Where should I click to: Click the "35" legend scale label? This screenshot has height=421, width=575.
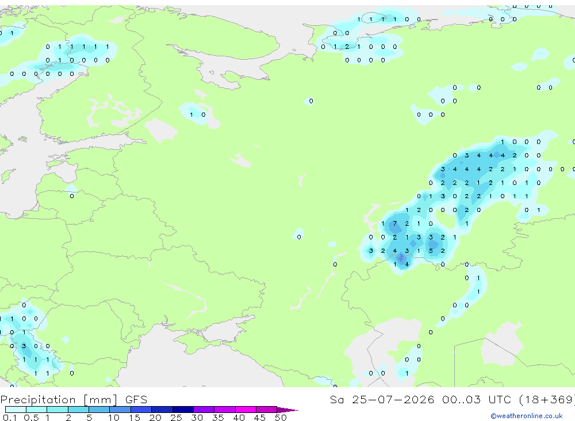point(218,418)
